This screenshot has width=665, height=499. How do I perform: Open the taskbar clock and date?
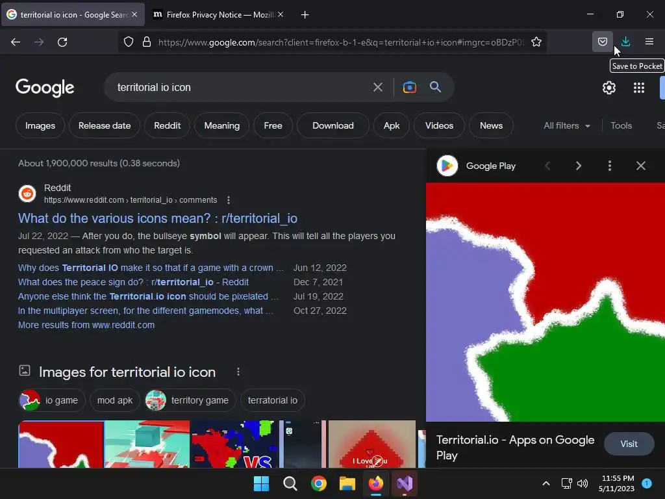point(618,483)
